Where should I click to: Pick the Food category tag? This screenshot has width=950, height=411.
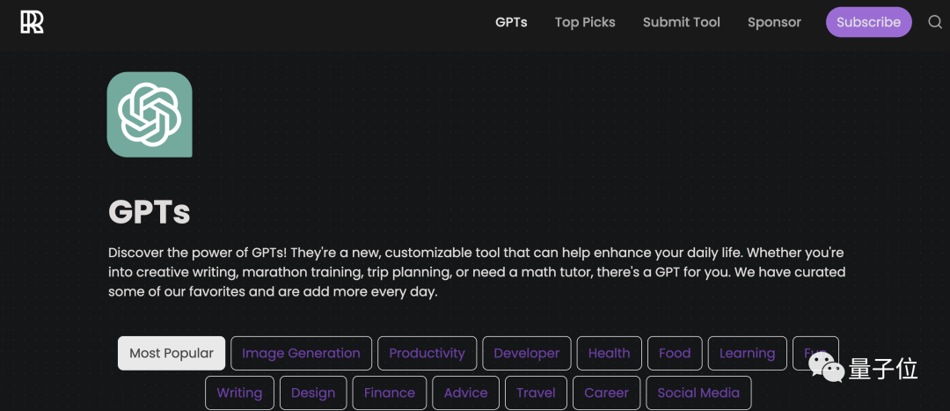pos(675,354)
